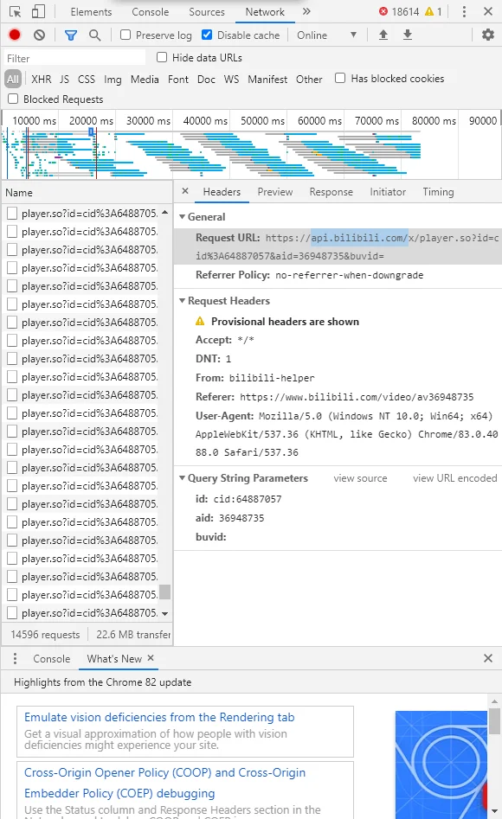Screen dimensions: 502x819
Task: Select the Headers tab
Action: 222,192
